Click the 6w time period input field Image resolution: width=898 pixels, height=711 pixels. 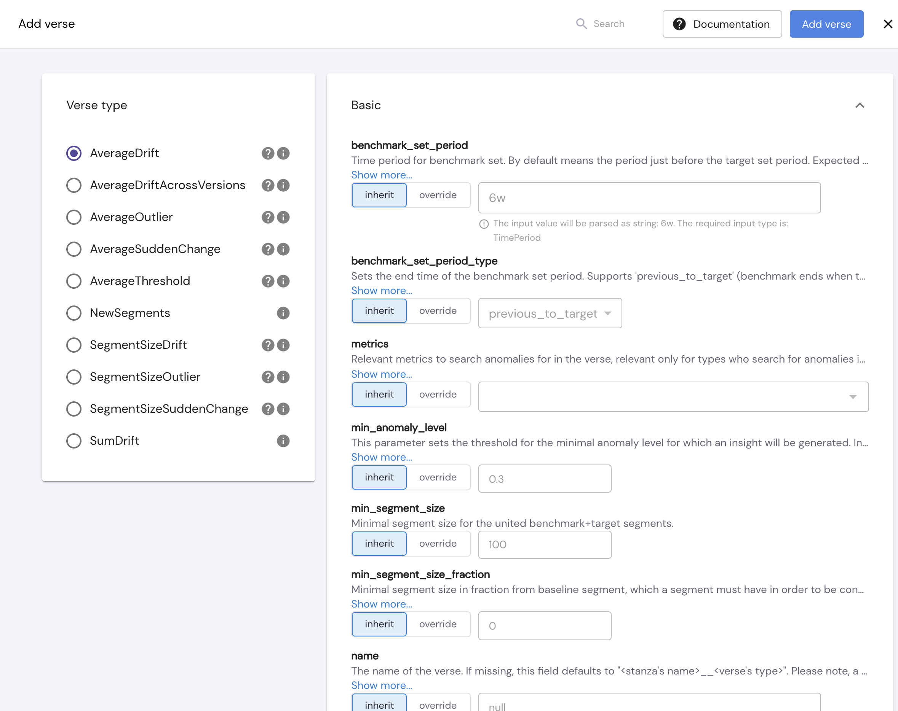point(650,197)
